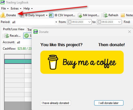Click 'I will donate later' button
Image resolution: width=133 pixels, height=110 pixels.
[109, 103]
